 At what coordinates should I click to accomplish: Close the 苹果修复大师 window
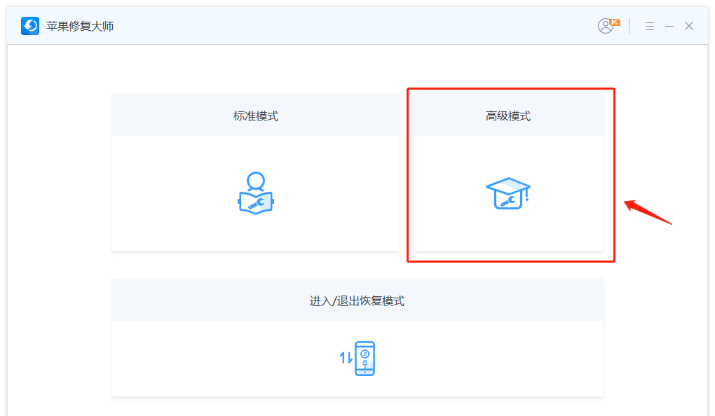pos(689,26)
